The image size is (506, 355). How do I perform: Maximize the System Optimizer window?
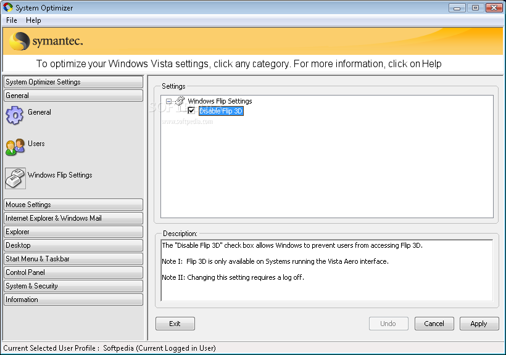point(475,8)
